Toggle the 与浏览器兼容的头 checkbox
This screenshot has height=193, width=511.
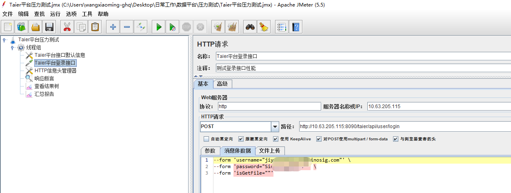(396, 139)
